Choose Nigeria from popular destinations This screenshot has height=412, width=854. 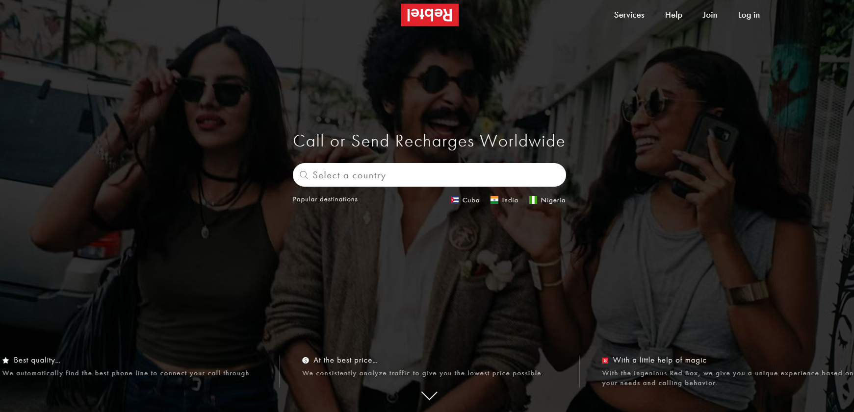[547, 200]
